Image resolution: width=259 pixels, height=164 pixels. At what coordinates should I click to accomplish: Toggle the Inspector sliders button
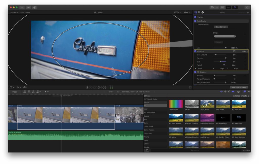pos(235,7)
